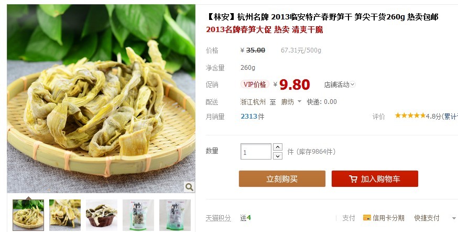The width and height of the screenshot is (458, 232).
Task: Click the shopping cart icon in red button
Action: tap(353, 179)
